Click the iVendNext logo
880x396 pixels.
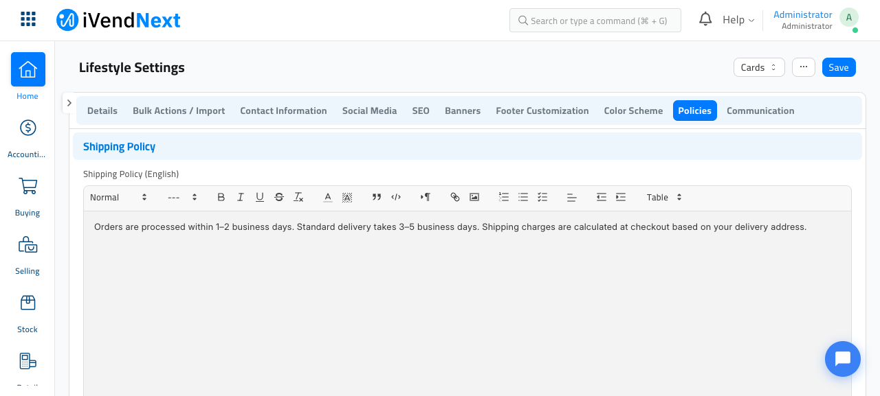[118, 20]
